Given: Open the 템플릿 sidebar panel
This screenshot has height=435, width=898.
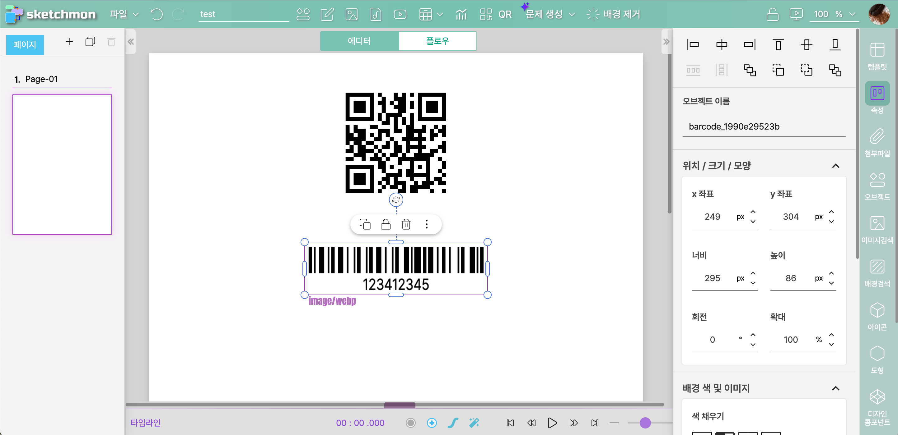Looking at the screenshot, I should (877, 56).
